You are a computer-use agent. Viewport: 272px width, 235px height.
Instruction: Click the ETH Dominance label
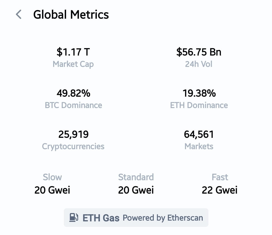coord(199,105)
